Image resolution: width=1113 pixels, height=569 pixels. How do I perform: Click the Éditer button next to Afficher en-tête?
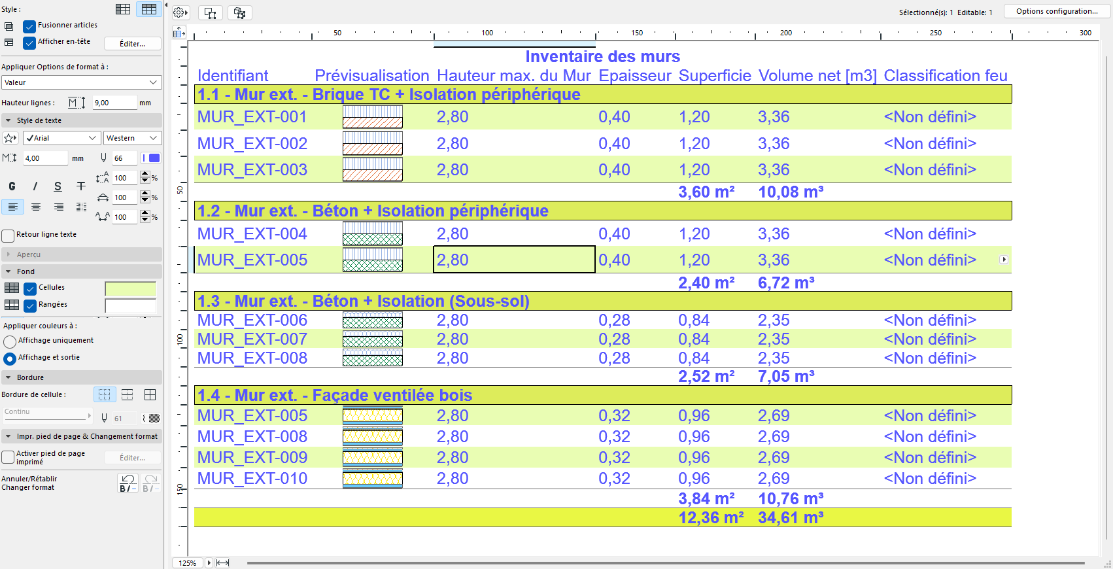pos(133,44)
